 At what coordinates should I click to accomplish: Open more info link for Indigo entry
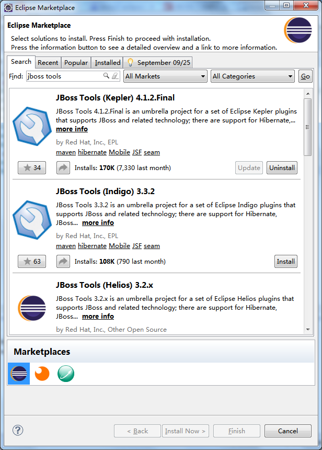[98, 223]
